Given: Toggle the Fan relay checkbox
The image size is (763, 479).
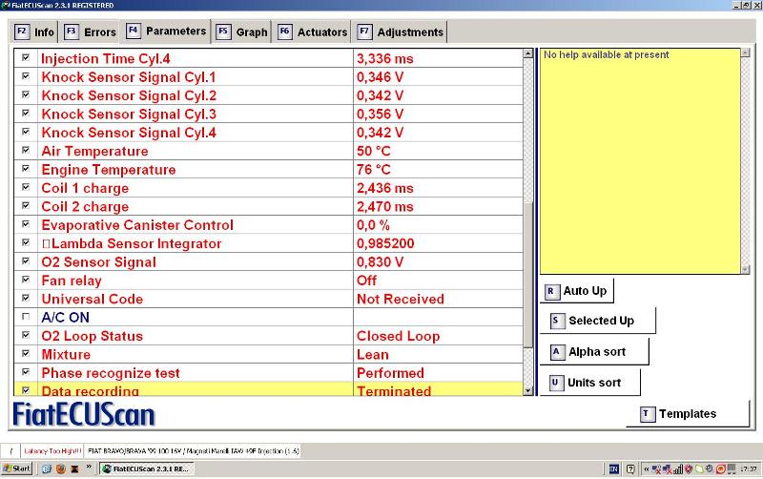Looking at the screenshot, I should click(x=26, y=281).
